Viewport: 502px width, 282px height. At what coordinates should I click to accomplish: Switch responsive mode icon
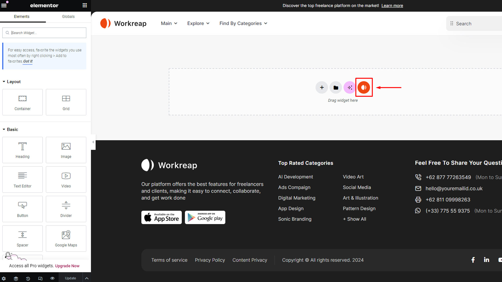tap(40, 278)
